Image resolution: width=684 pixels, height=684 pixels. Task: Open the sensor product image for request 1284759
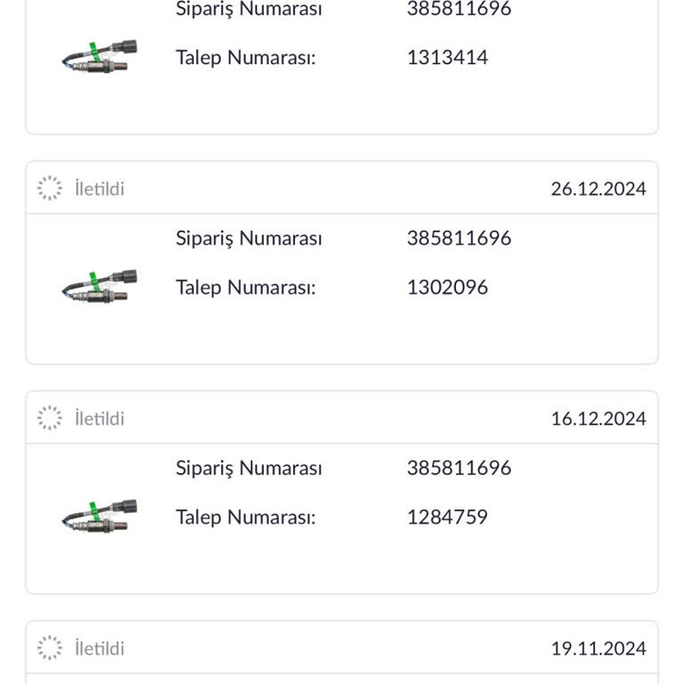tap(100, 516)
